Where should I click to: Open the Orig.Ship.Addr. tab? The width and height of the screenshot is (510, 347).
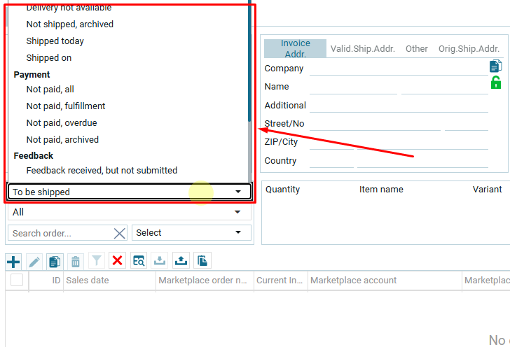[x=469, y=49]
